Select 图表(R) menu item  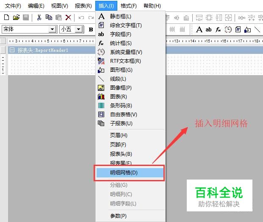(130, 97)
